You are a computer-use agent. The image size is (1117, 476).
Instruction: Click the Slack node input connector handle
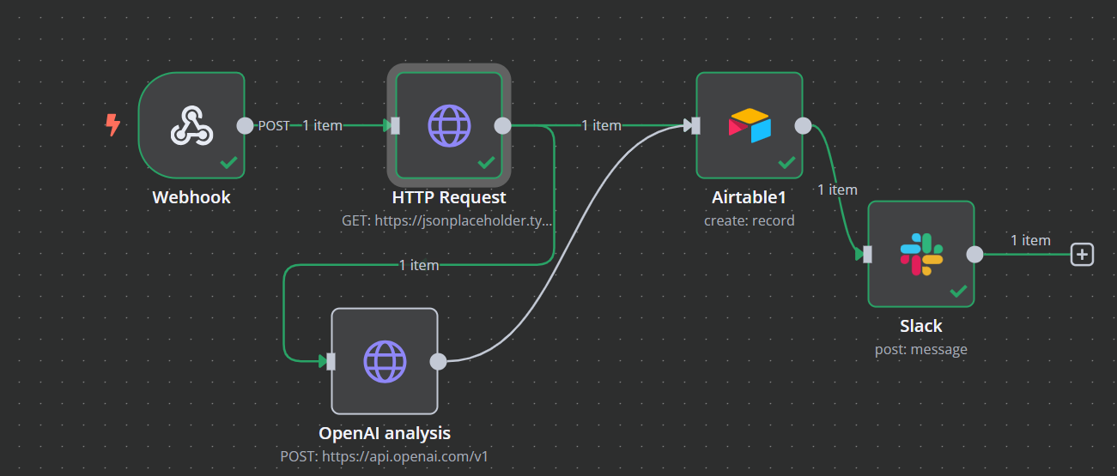[867, 254]
